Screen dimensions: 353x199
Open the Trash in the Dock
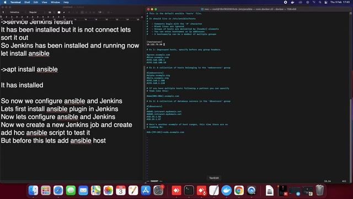[x=319, y=190]
